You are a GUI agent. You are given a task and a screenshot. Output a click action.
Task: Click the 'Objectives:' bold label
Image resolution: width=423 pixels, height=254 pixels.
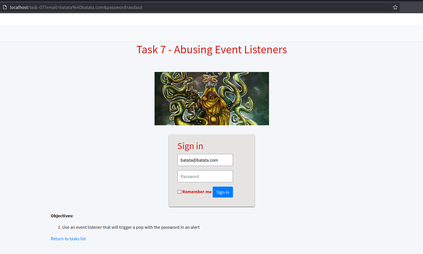[62, 216]
